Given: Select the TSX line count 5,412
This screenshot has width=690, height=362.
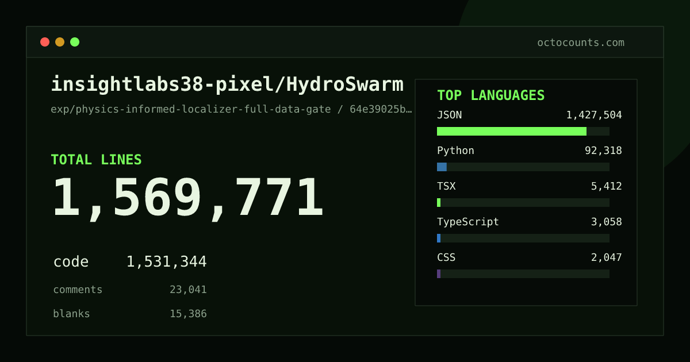Looking at the screenshot, I should tap(607, 186).
